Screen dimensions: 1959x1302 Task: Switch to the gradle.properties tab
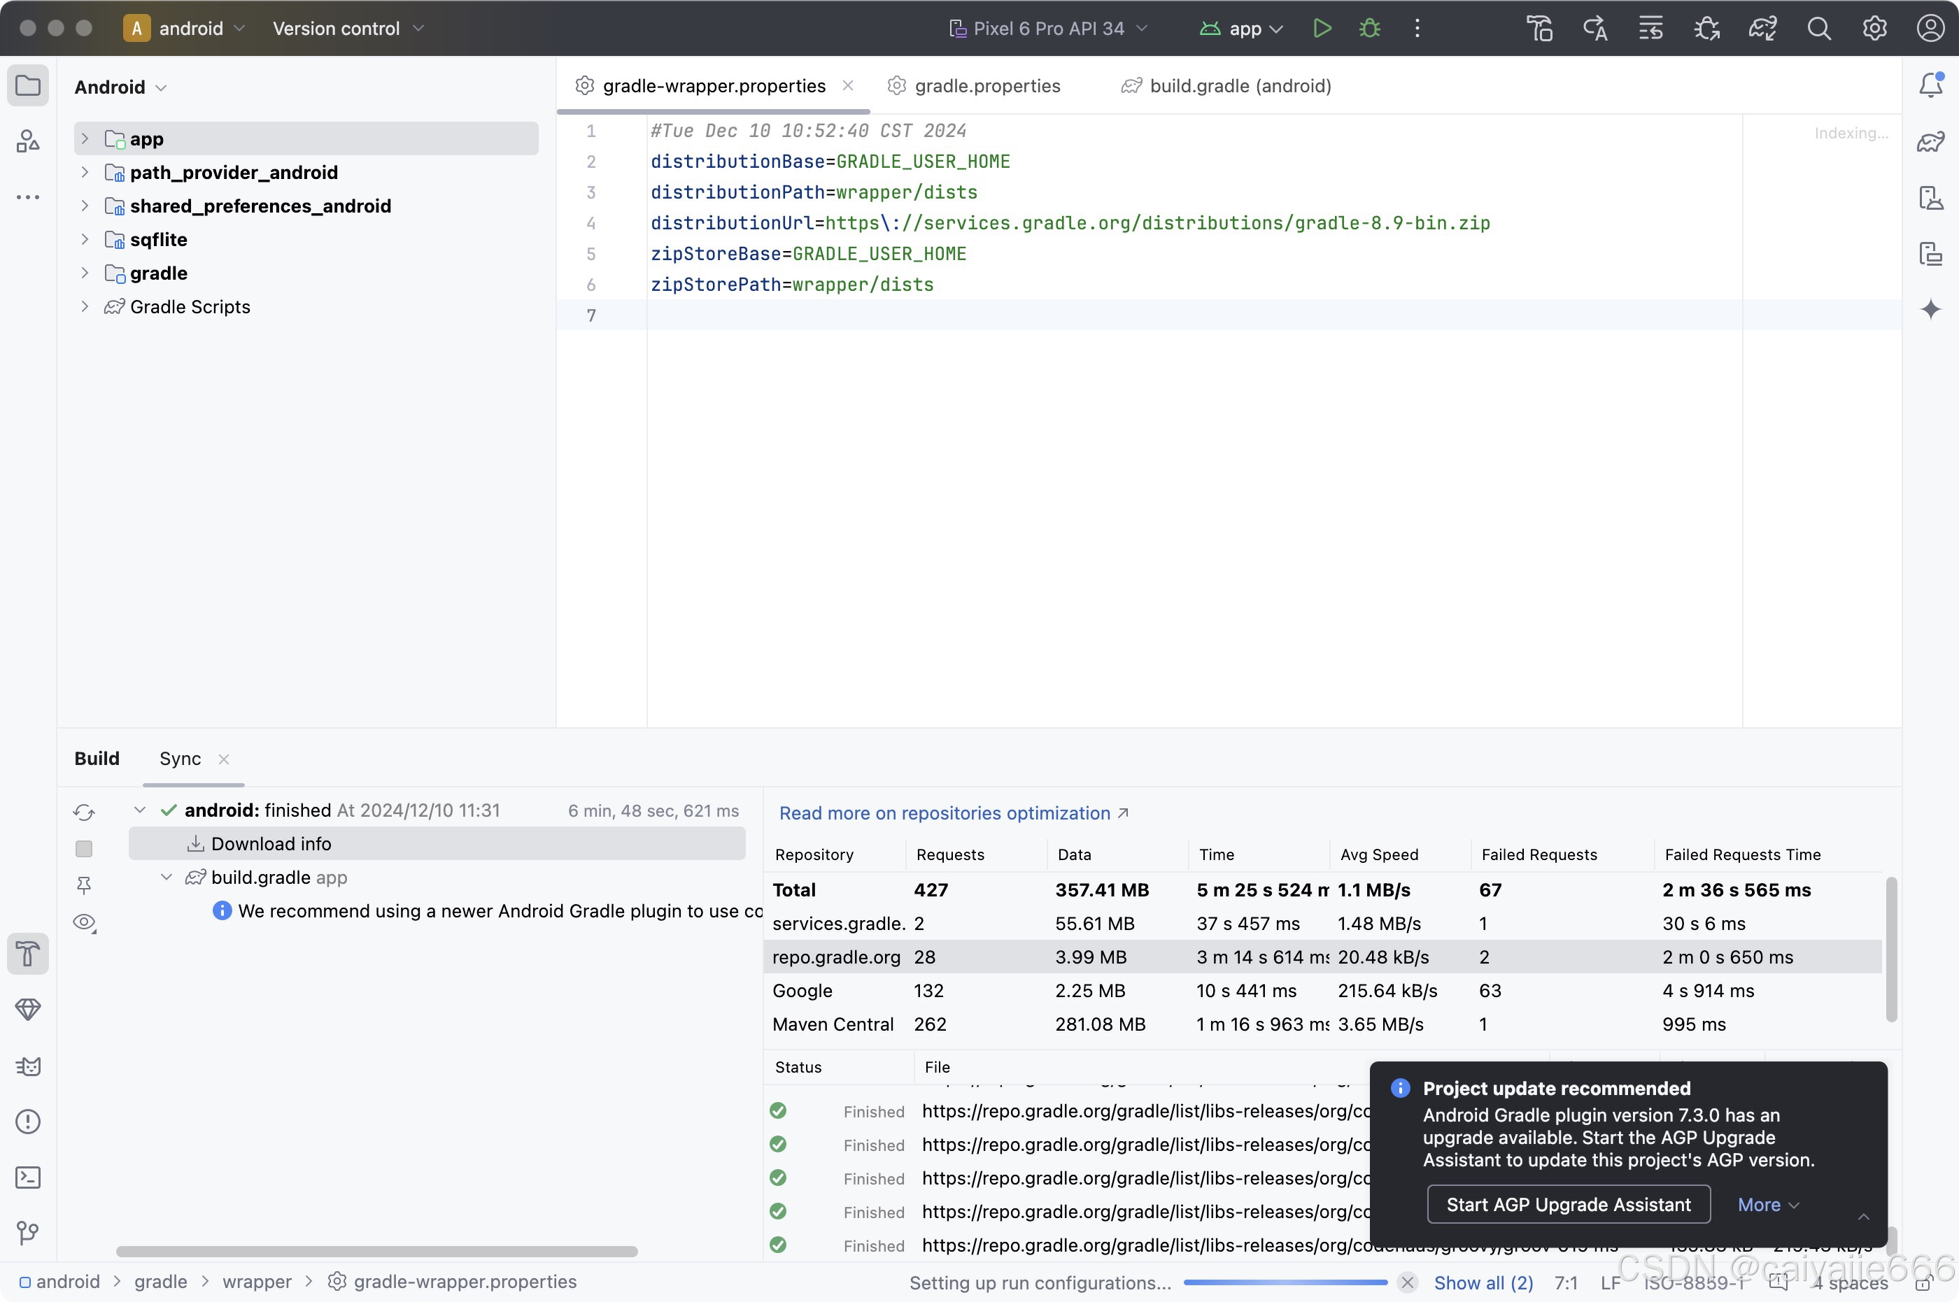click(x=986, y=85)
